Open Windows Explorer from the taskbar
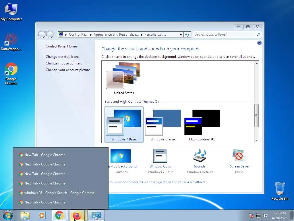Image resolution: width=294 pixels, height=221 pixels. [x=25, y=216]
